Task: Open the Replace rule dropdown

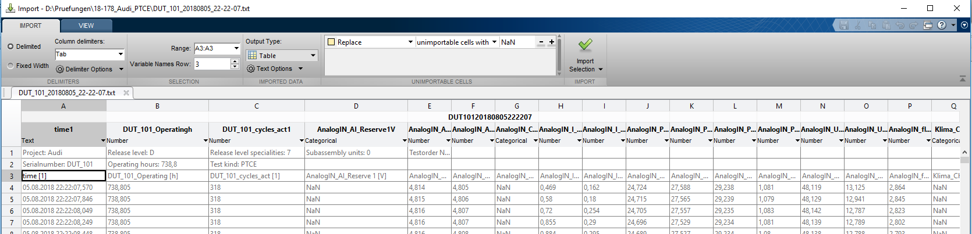Action: 410,42
